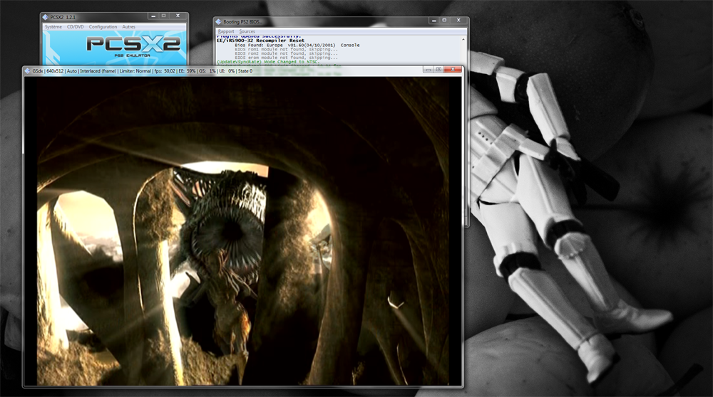Click 'EE/iR5900-32 Recompiler Reset' log line

click(x=260, y=41)
